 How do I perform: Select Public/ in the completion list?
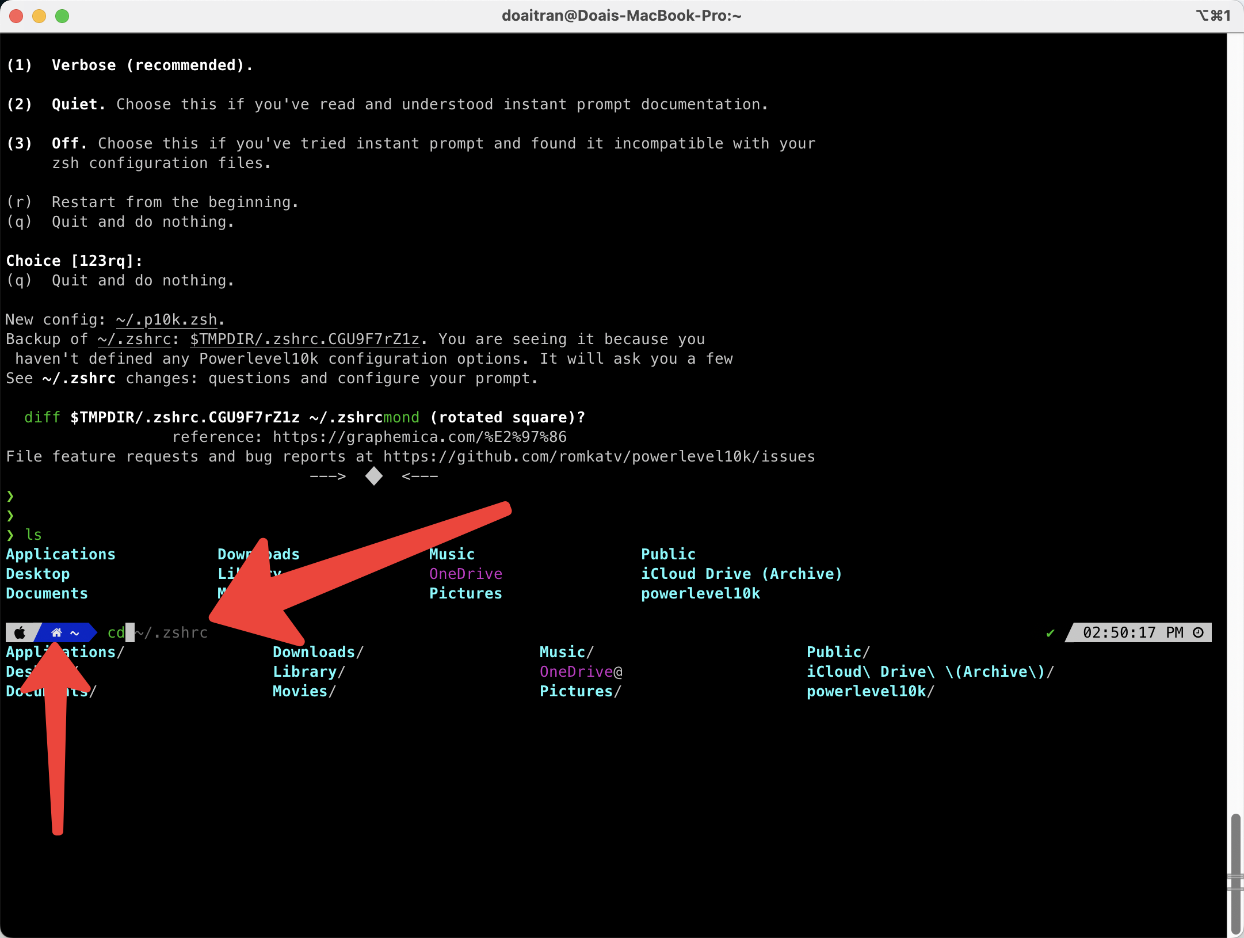coord(838,652)
